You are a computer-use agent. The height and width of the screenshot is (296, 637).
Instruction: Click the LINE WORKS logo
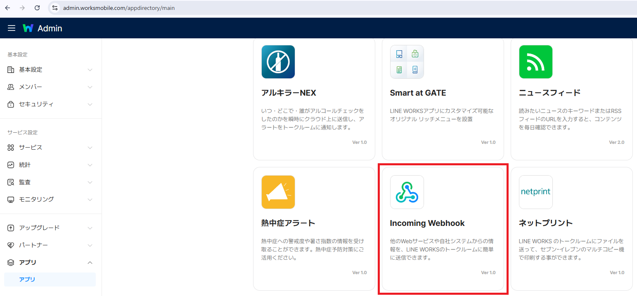point(28,28)
